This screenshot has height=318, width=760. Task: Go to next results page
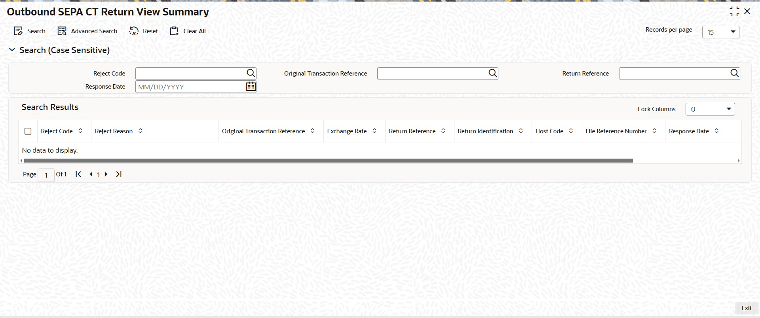click(x=106, y=174)
